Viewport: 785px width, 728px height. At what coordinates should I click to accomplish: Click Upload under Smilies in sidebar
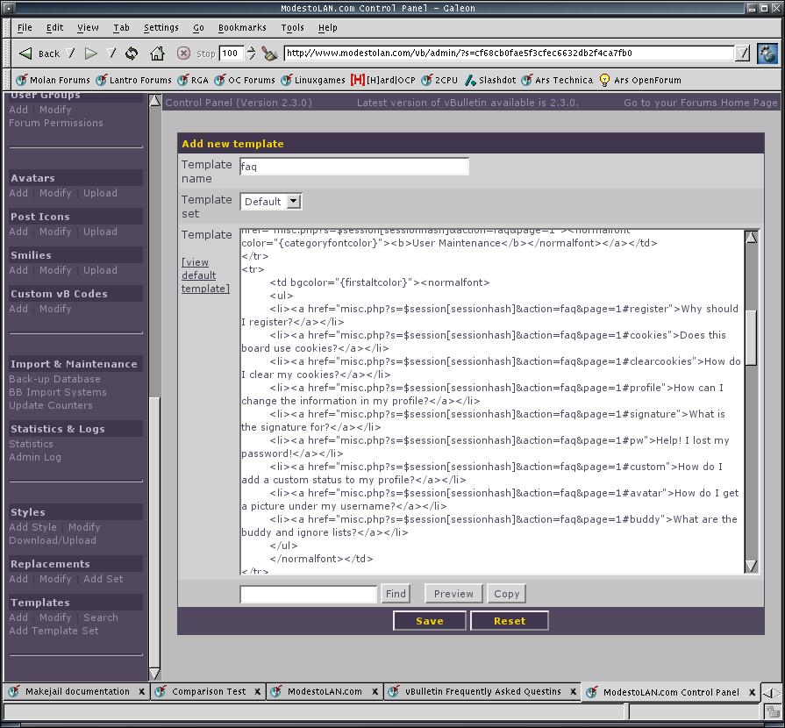[100, 270]
